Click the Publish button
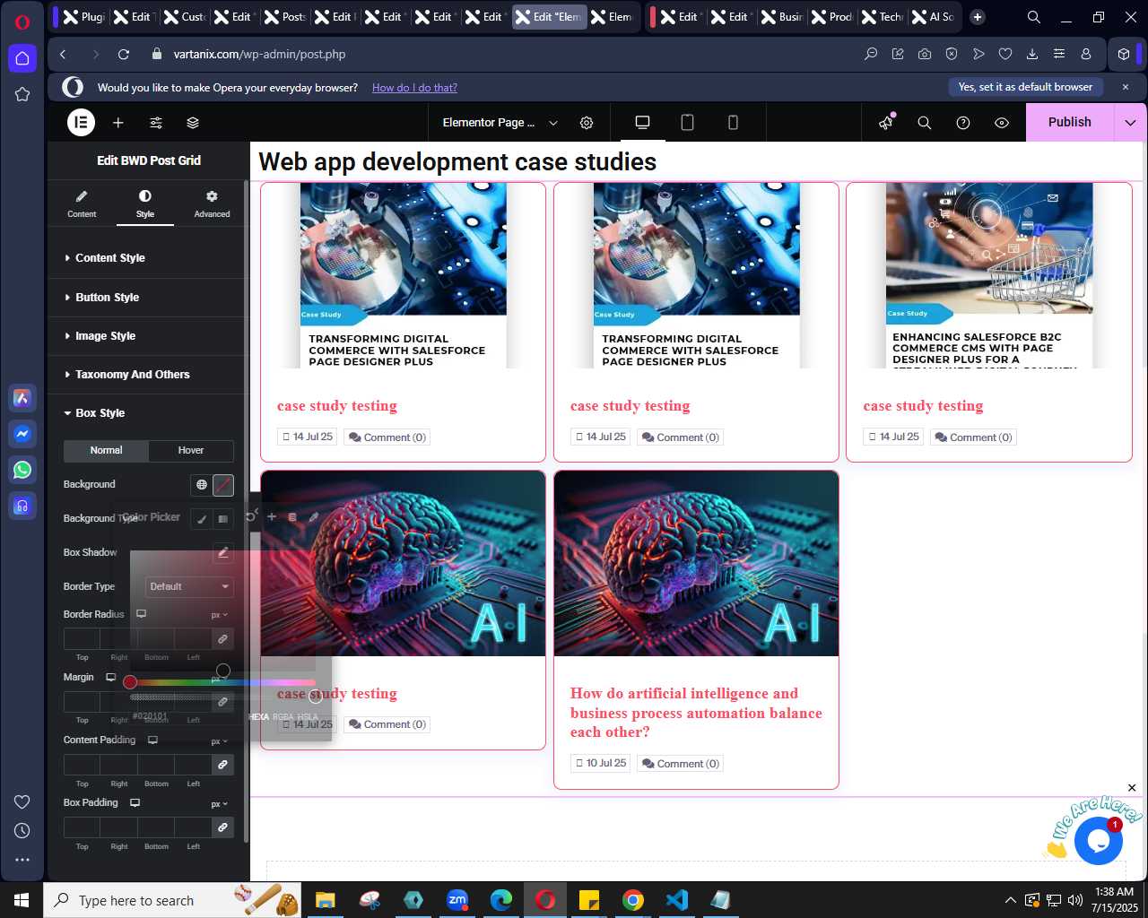Viewport: 1148px width, 918px height. pos(1070,123)
